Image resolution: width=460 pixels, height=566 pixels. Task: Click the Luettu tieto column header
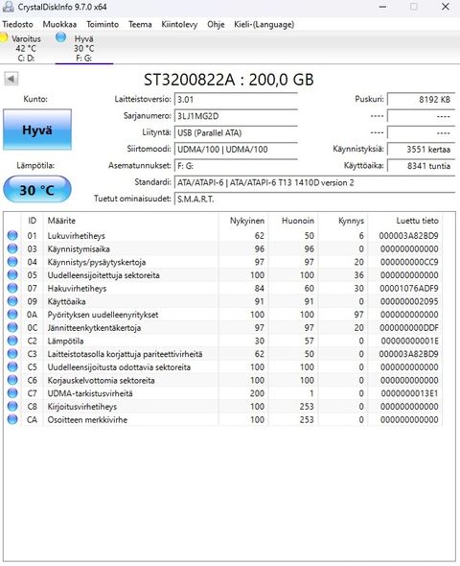(417, 221)
